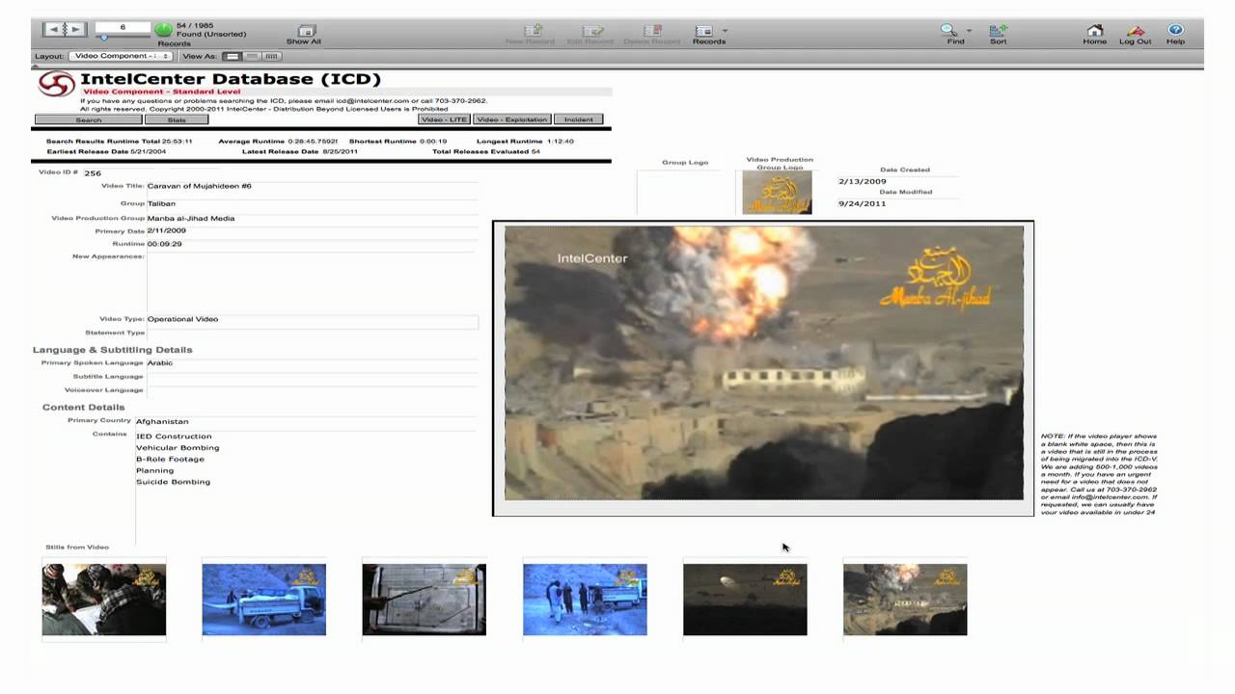1235x694 pixels.
Task: Switch View As to table view
Action: tap(271, 56)
